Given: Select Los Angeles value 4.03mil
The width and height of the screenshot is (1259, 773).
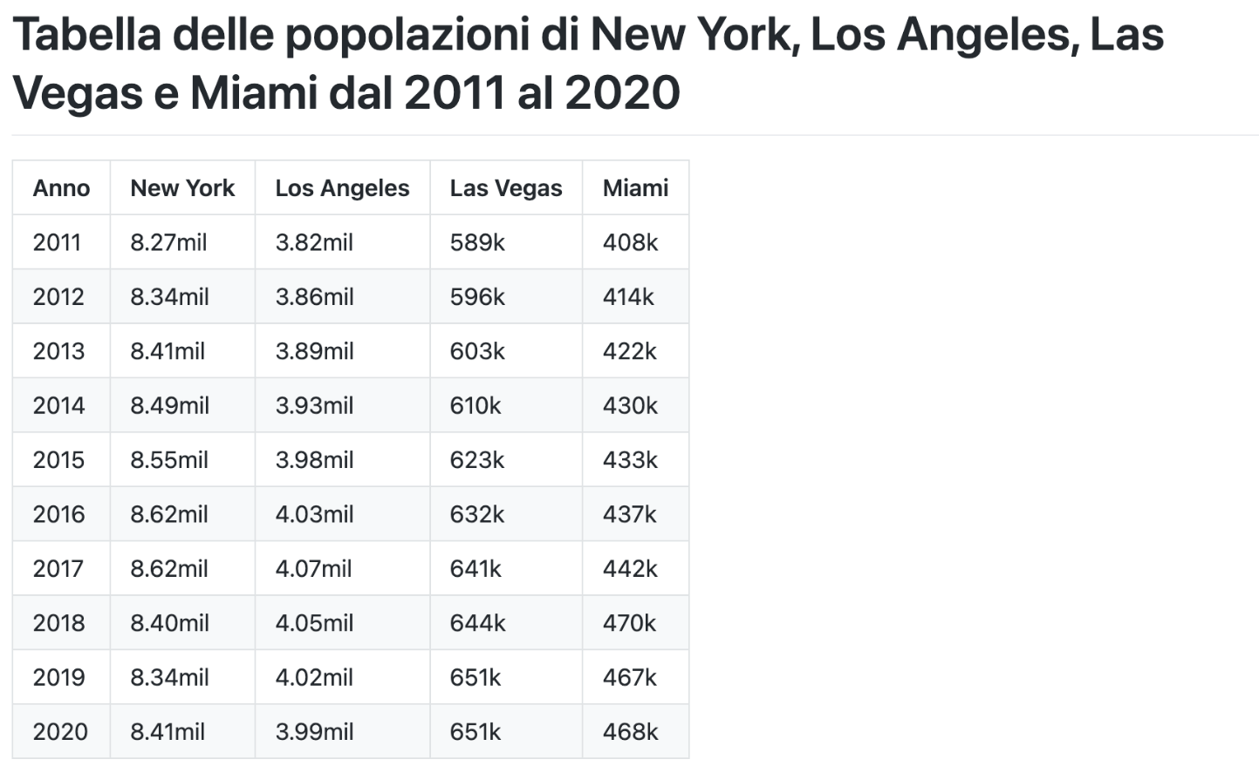Looking at the screenshot, I should (314, 514).
